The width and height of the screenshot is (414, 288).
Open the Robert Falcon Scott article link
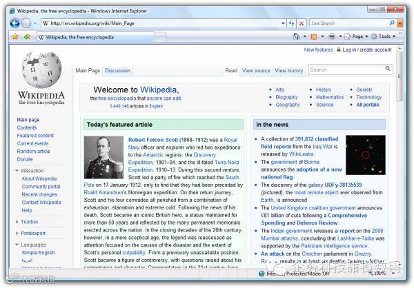pyautogui.click(x=153, y=140)
